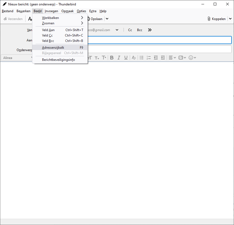Click the indent text icon
Image resolution: width=234 pixels, height=225 pixels.
(163, 58)
